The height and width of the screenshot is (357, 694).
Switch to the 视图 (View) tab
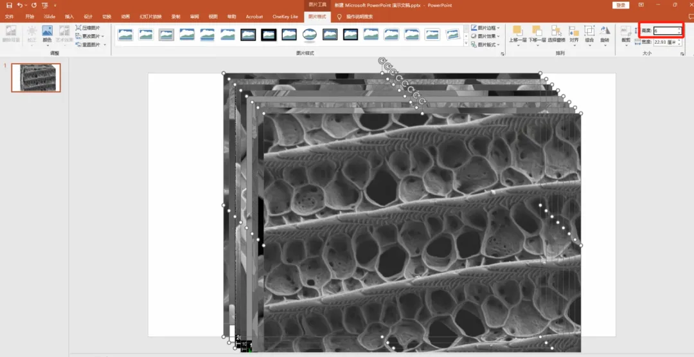click(213, 16)
